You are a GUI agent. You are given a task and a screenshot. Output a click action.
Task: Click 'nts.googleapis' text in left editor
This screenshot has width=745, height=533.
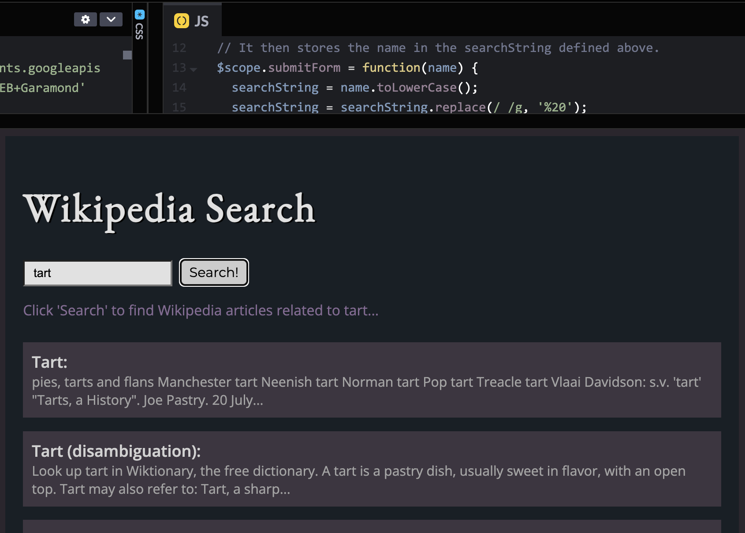pos(50,68)
